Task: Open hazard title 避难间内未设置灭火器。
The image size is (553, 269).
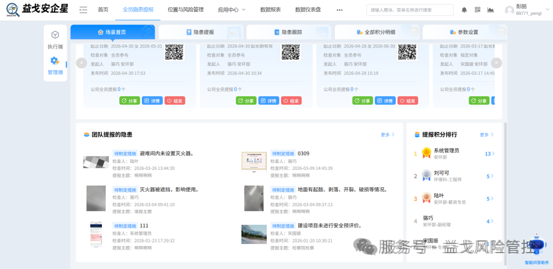Action: [x=167, y=153]
